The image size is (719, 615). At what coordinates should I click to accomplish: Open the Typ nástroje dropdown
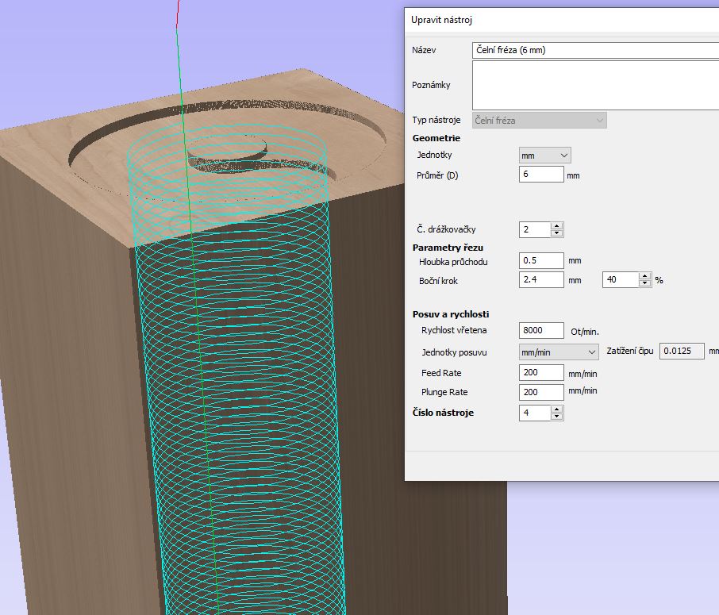pos(540,121)
